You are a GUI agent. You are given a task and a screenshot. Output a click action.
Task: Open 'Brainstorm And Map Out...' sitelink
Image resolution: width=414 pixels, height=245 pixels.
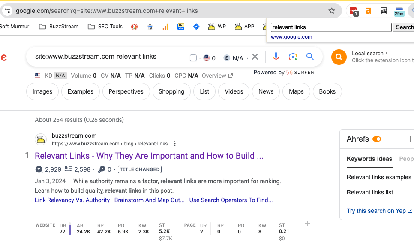coord(150,200)
